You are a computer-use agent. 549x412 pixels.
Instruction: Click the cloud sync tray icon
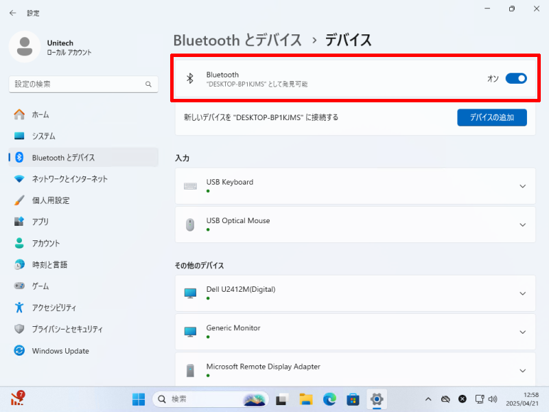point(445,399)
